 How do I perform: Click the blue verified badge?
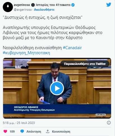coord(73,5)
